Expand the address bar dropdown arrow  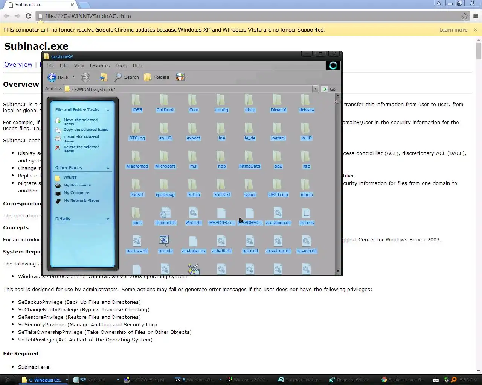(x=315, y=89)
